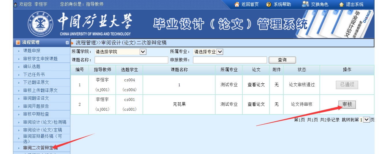Open 查看论文 for 无花果 row
Image resolution: width=389 pixels, height=154 pixels.
(x=256, y=104)
